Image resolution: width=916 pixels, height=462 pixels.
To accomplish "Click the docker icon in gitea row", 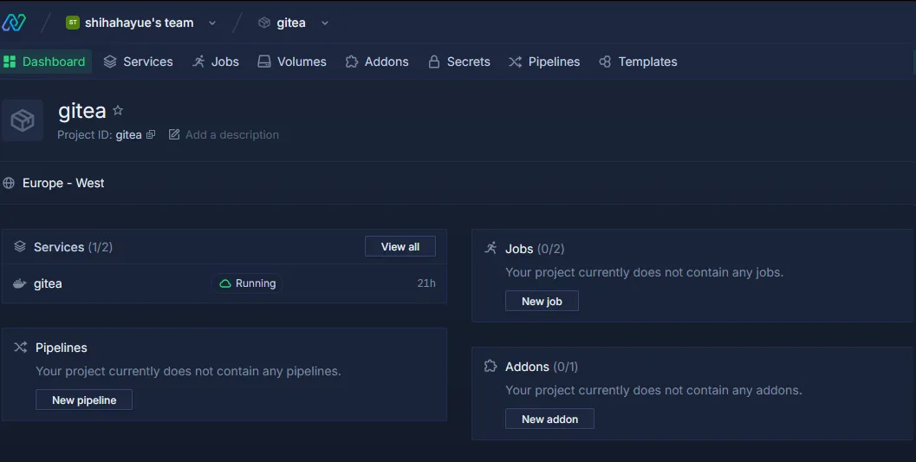I will point(20,283).
